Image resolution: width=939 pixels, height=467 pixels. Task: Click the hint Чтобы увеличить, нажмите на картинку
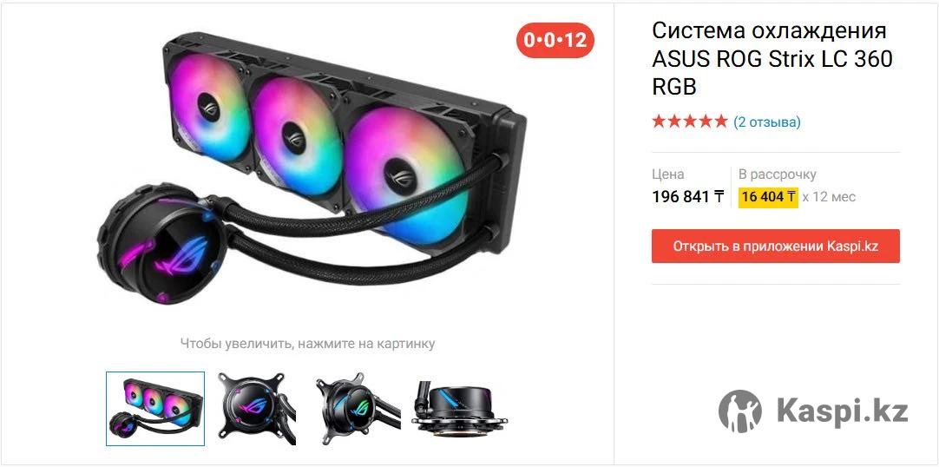[x=307, y=344]
